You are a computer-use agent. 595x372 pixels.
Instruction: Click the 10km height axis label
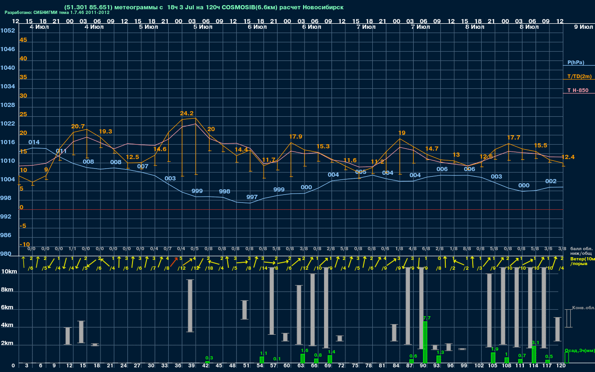coord(9,271)
